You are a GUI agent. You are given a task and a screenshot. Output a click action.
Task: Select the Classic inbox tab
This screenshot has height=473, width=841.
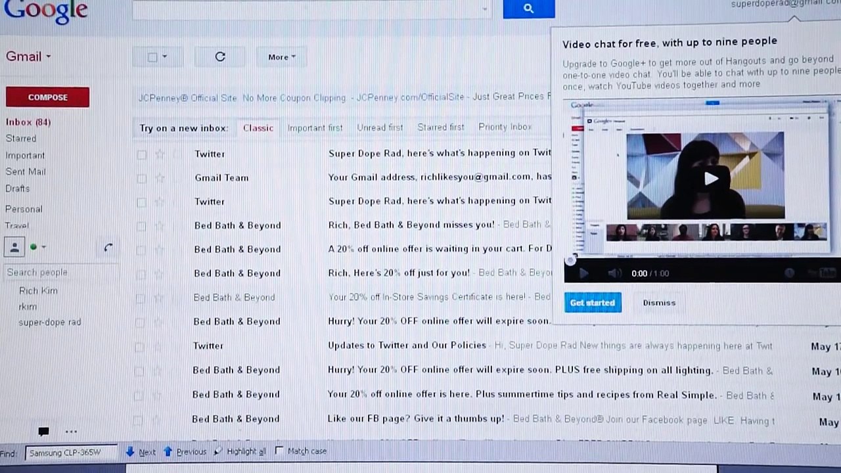[x=258, y=127]
